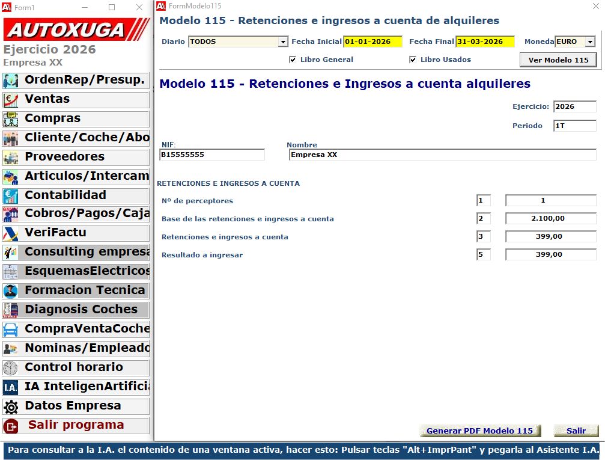This screenshot has width=605, height=460.
Task: Expand the Diario dropdown list
Action: point(283,42)
